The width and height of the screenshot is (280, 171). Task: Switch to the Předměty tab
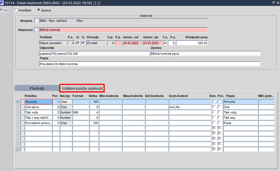[37, 88]
